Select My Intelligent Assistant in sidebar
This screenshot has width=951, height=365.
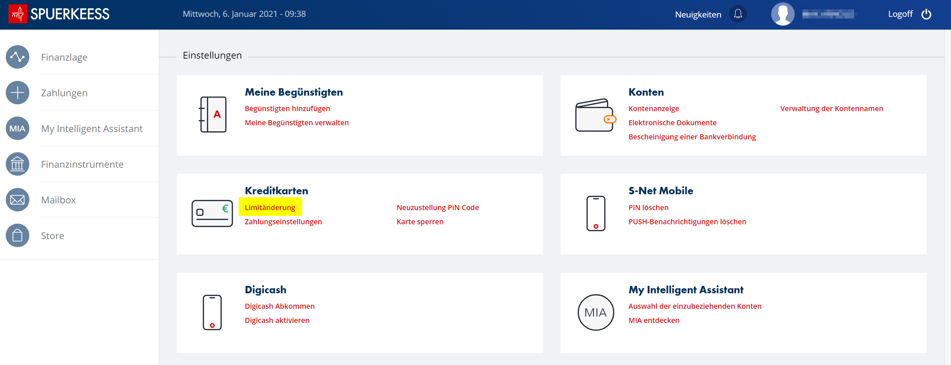coord(91,129)
